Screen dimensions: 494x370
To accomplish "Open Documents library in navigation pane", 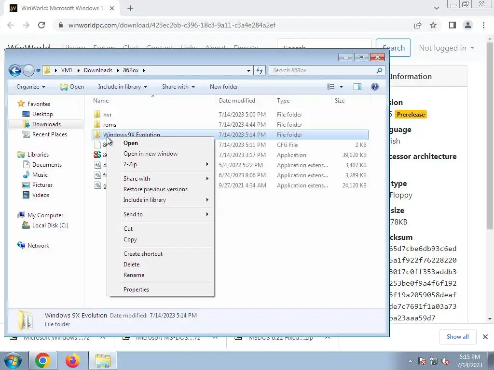I will pos(47,165).
